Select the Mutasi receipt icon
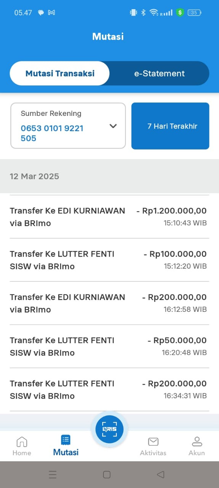 pyautogui.click(x=66, y=440)
